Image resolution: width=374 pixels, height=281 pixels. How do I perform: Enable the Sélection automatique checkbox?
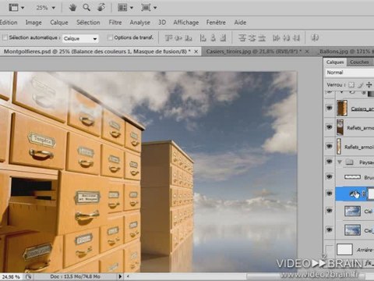5,37
